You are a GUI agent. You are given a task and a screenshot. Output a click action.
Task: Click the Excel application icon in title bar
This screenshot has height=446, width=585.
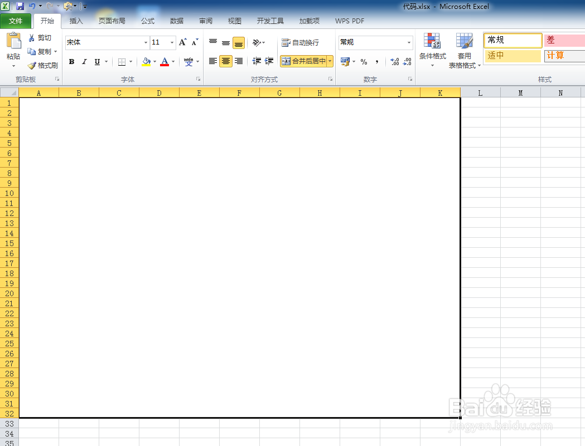[x=5, y=6]
